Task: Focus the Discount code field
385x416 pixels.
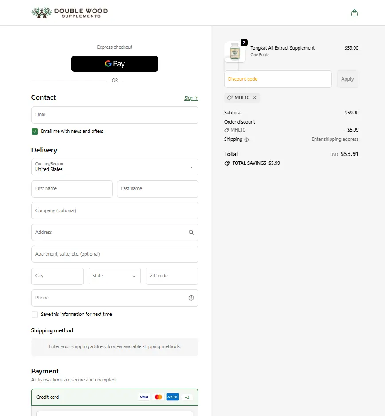Action: pyautogui.click(x=278, y=79)
